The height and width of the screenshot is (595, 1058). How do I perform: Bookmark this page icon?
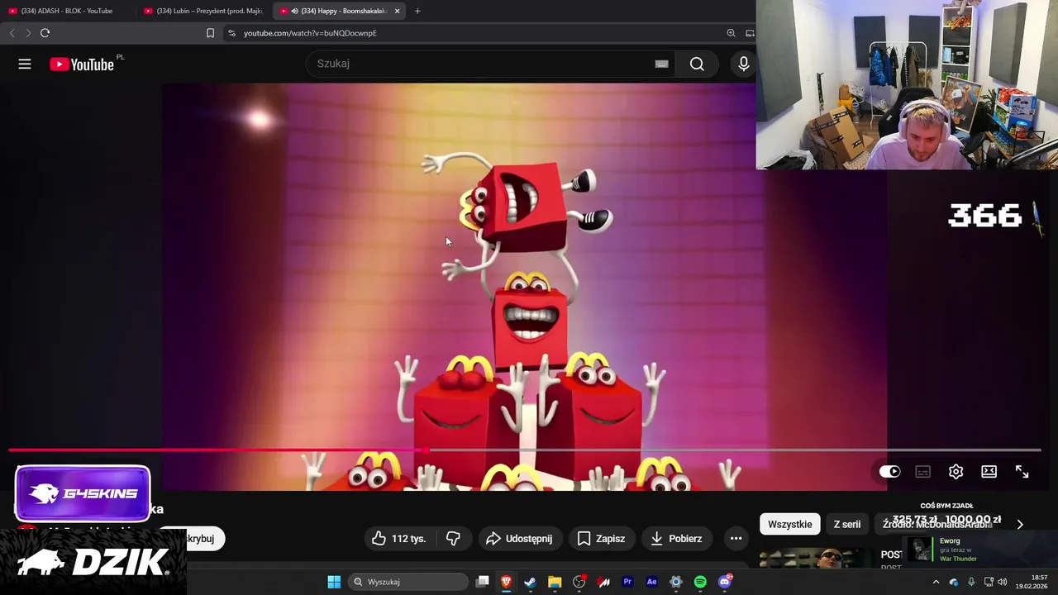(210, 33)
